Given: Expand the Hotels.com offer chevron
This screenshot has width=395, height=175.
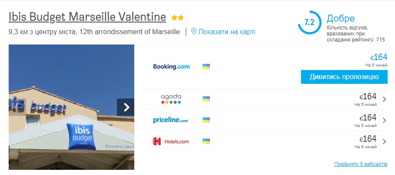Looking at the screenshot, I should click(385, 141).
